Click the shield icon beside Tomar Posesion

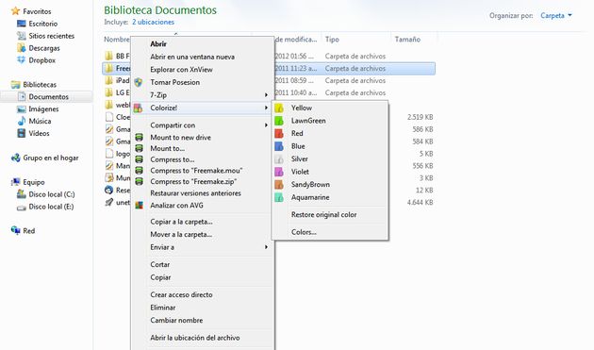(139, 82)
